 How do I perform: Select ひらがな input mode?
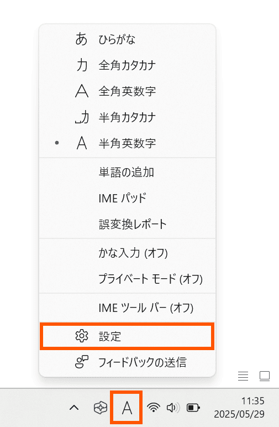point(127,39)
